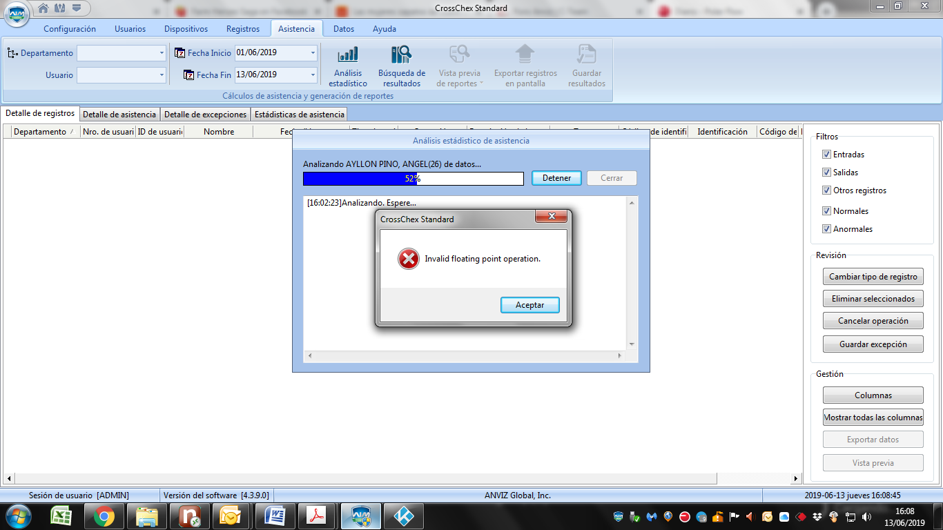Image resolution: width=943 pixels, height=530 pixels.
Task: Open the CrossChex application orb menu
Action: 17,14
